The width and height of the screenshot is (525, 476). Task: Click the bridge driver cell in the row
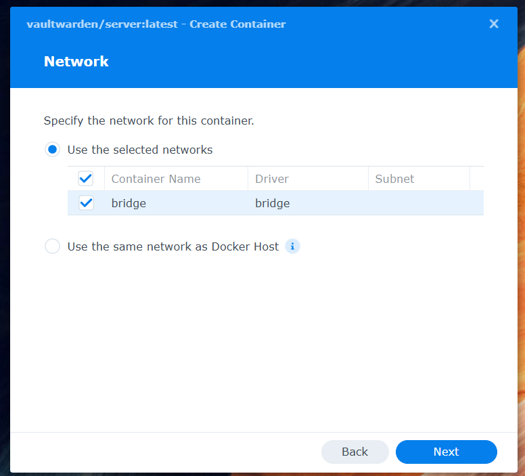(273, 203)
